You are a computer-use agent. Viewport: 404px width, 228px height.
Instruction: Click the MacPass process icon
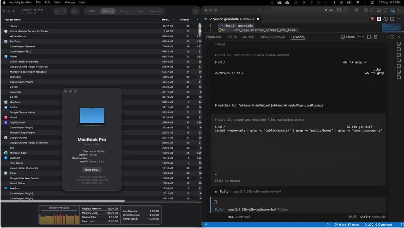[x=6, y=102]
